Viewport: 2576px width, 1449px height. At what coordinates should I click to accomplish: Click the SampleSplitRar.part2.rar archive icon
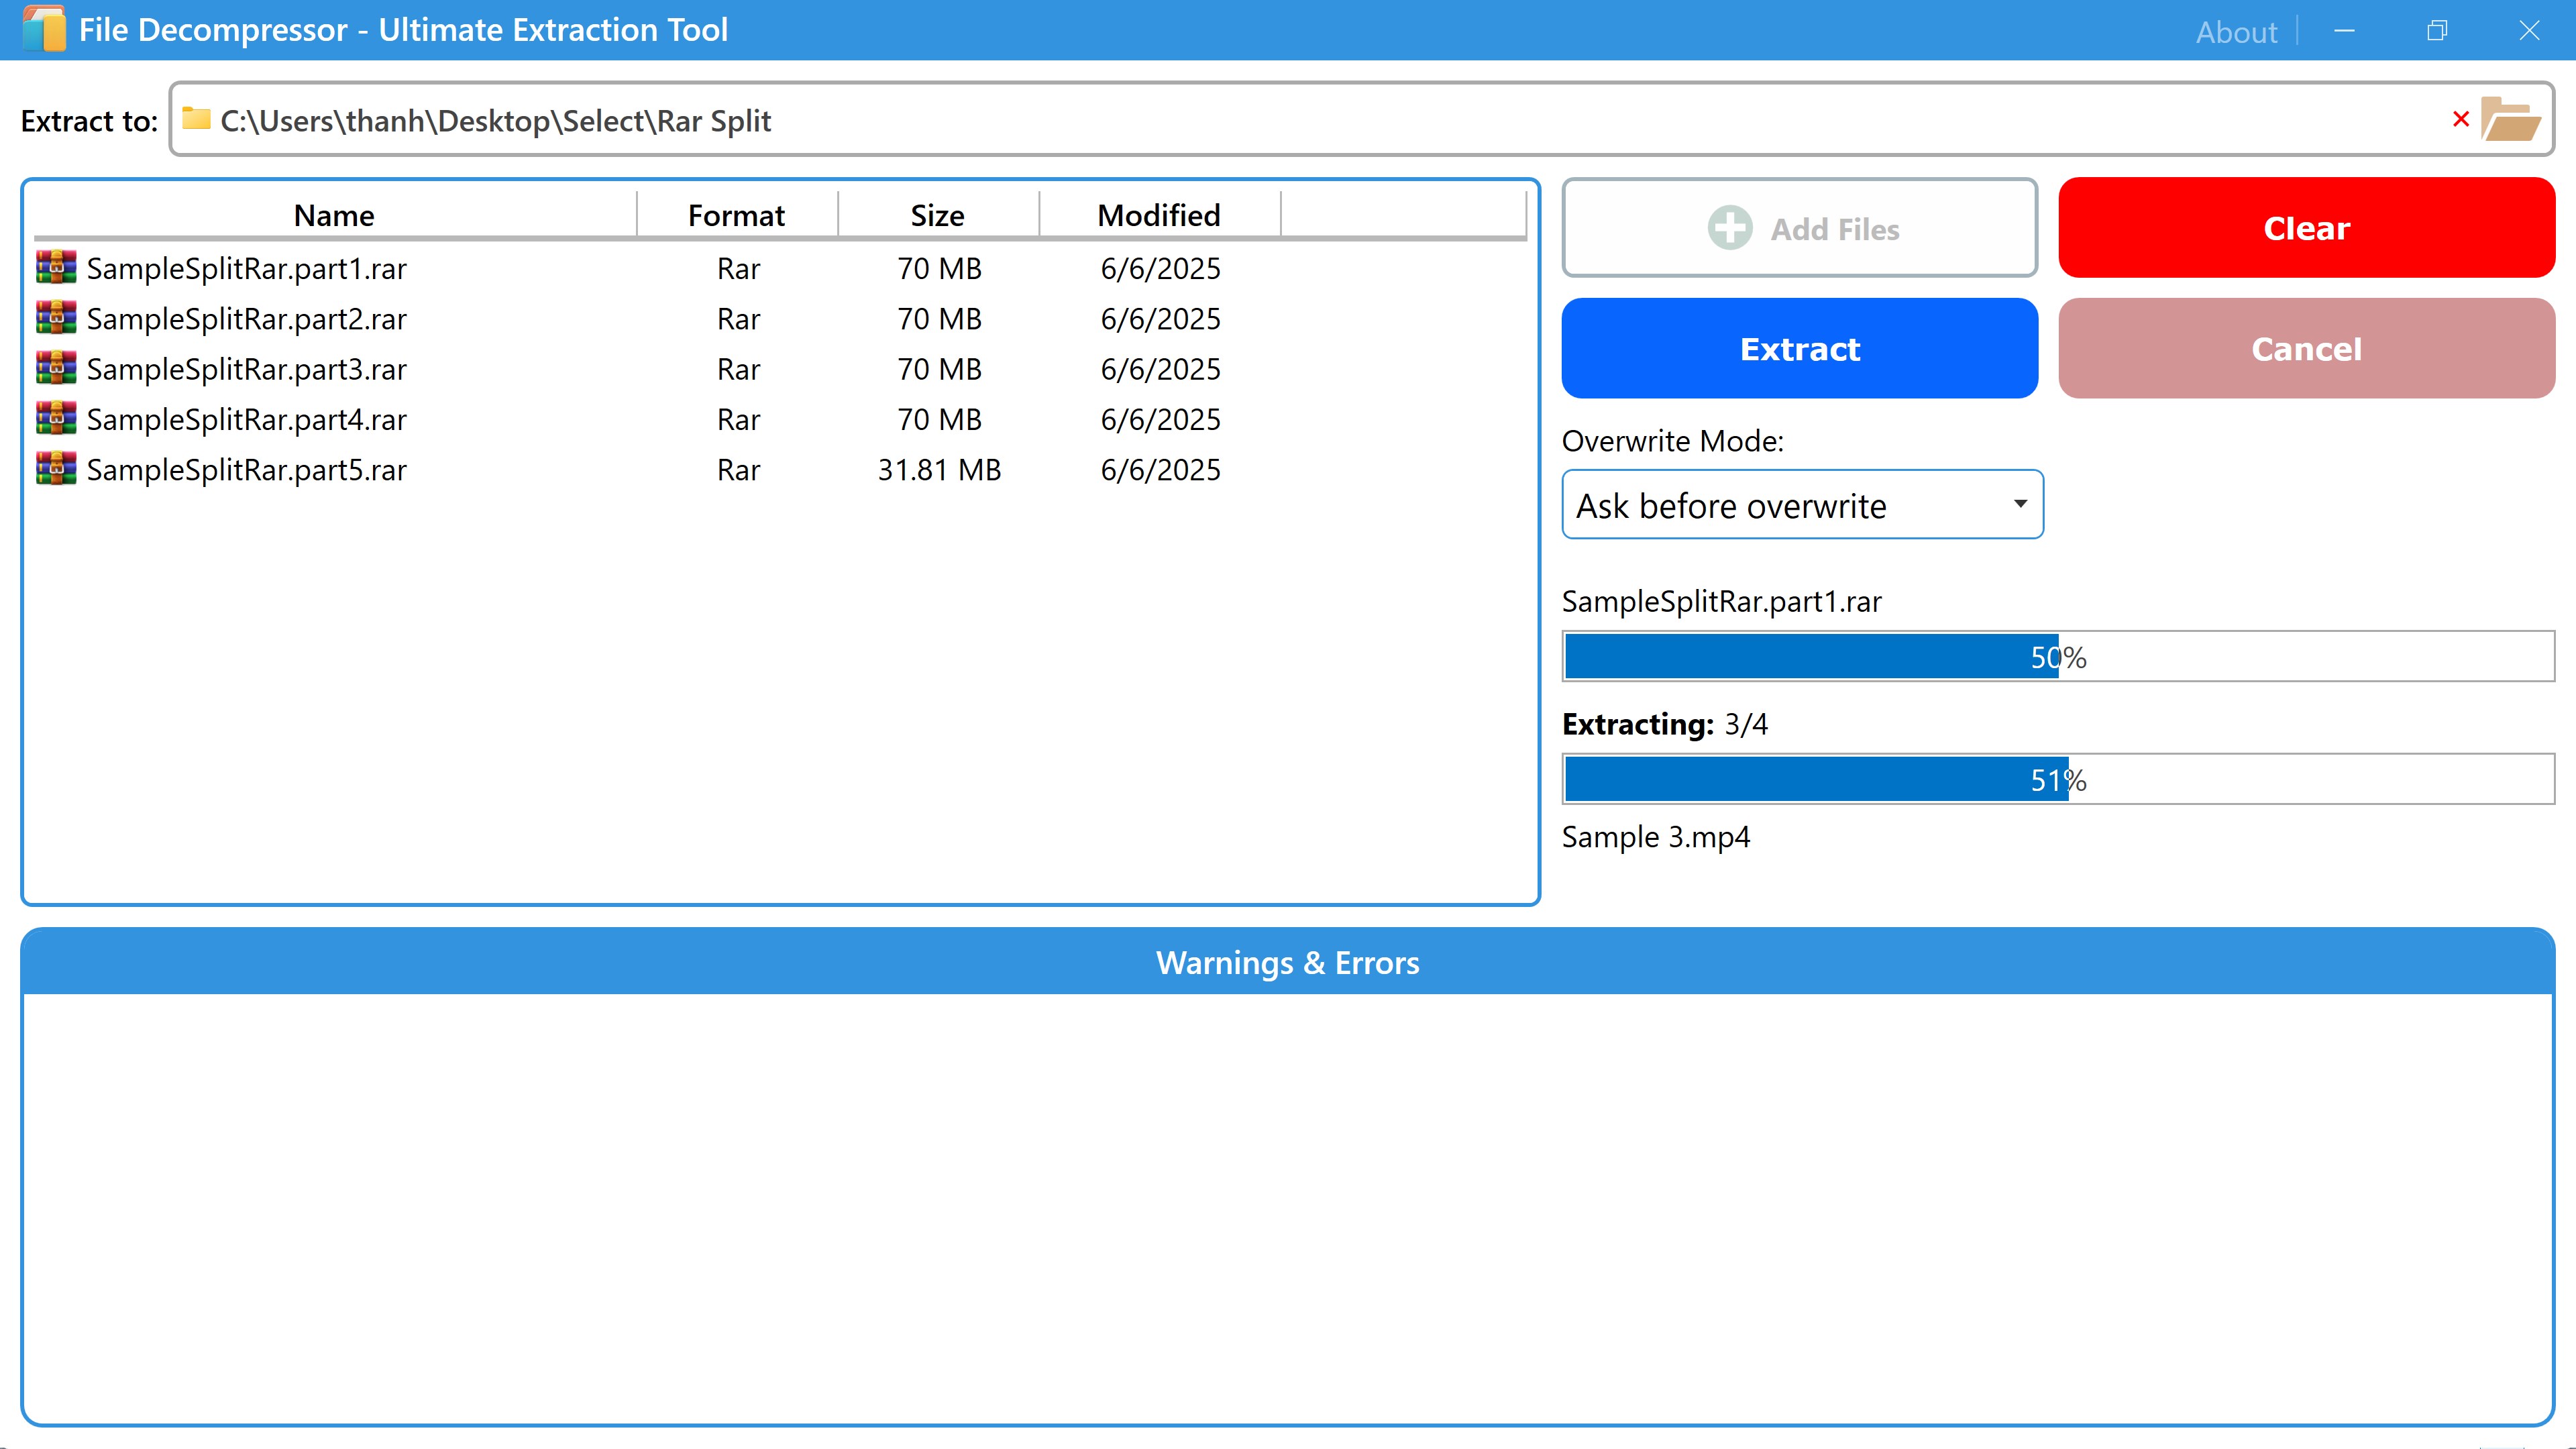[x=56, y=318]
